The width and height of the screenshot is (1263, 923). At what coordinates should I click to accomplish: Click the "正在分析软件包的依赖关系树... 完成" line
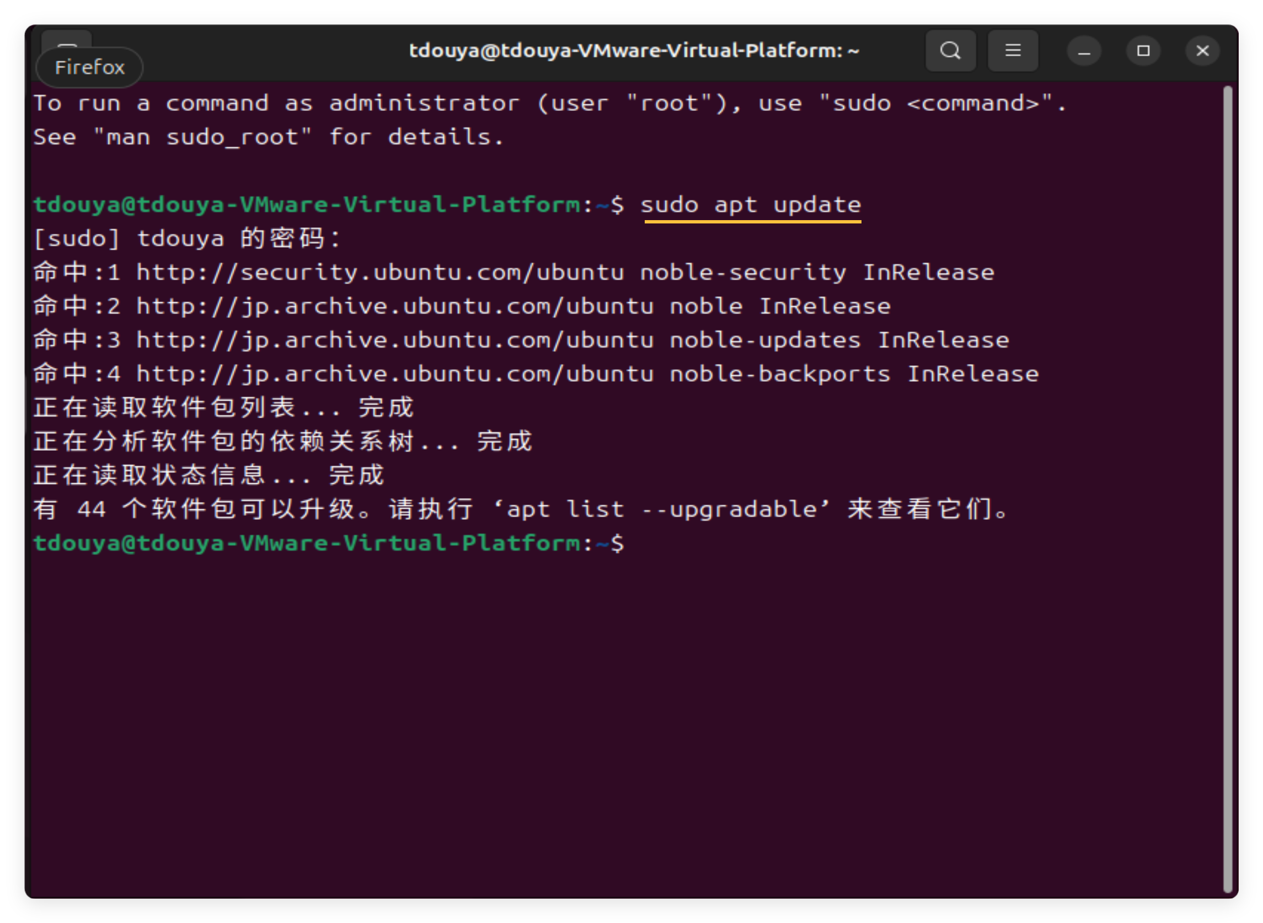[x=283, y=442]
